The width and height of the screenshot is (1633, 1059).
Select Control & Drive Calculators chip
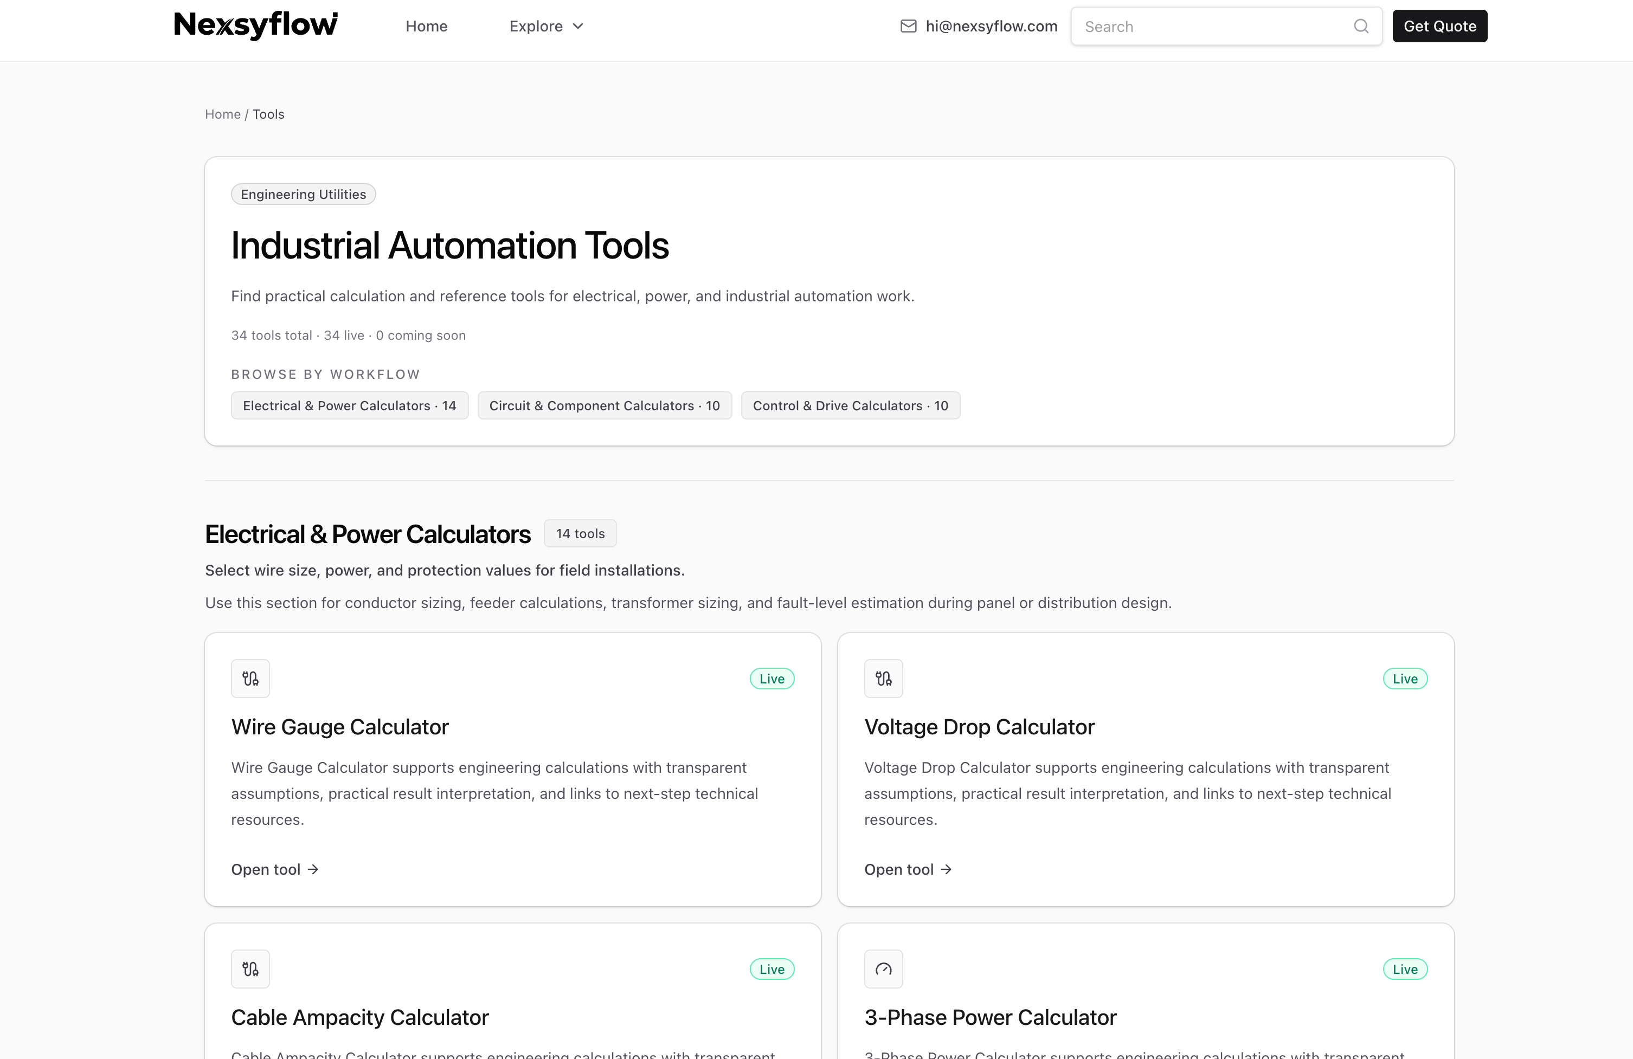850,405
